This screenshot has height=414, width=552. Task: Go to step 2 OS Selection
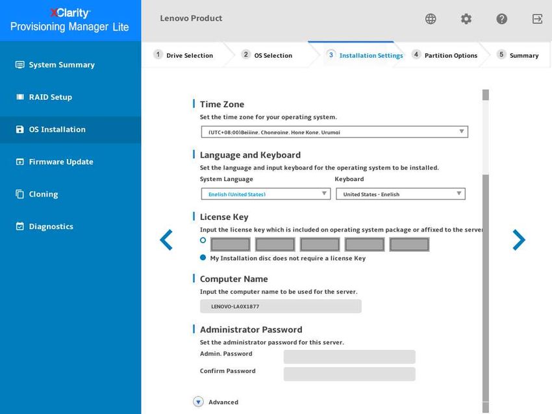267,55
